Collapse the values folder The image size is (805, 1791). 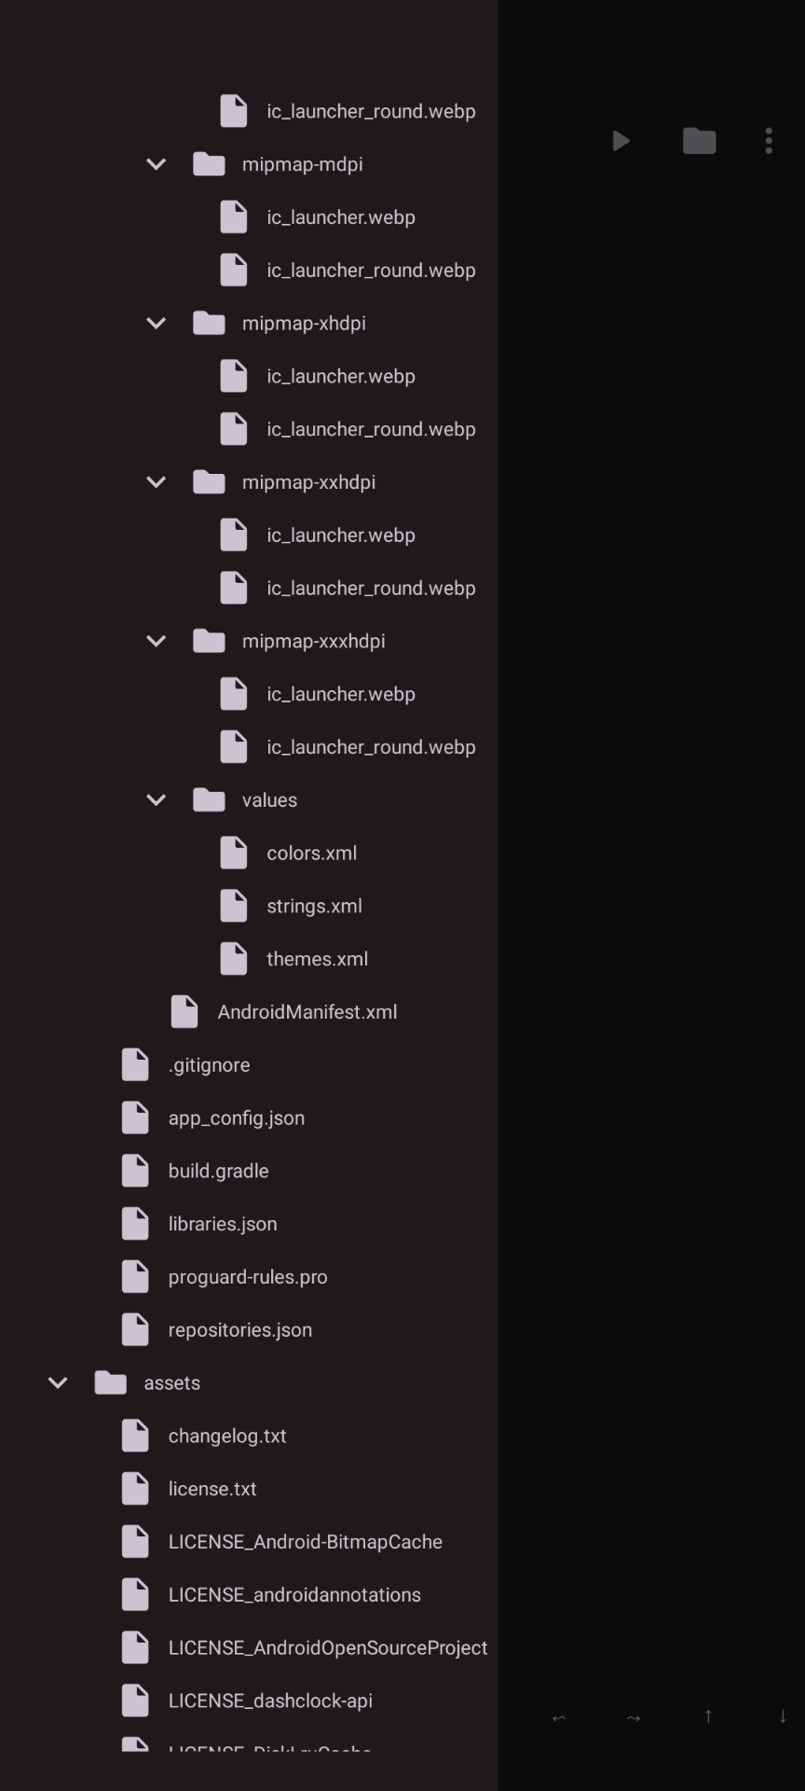click(156, 799)
